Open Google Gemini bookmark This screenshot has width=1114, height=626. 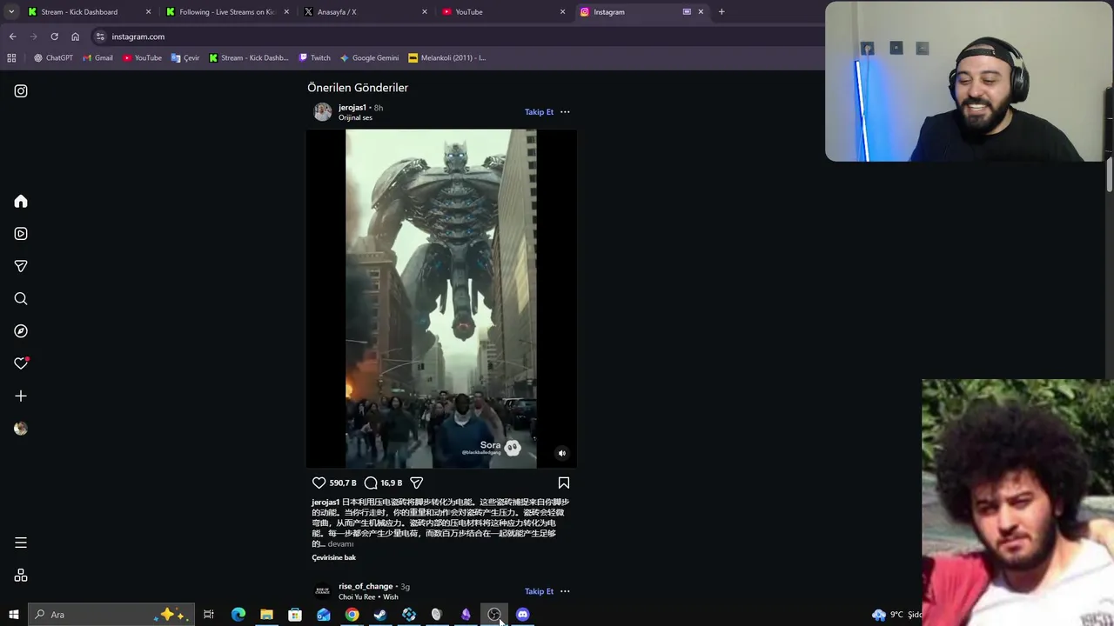click(369, 58)
